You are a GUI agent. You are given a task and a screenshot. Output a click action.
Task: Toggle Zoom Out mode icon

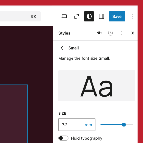click(77, 16)
